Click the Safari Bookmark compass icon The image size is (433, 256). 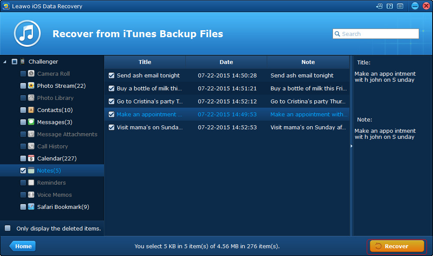click(31, 207)
